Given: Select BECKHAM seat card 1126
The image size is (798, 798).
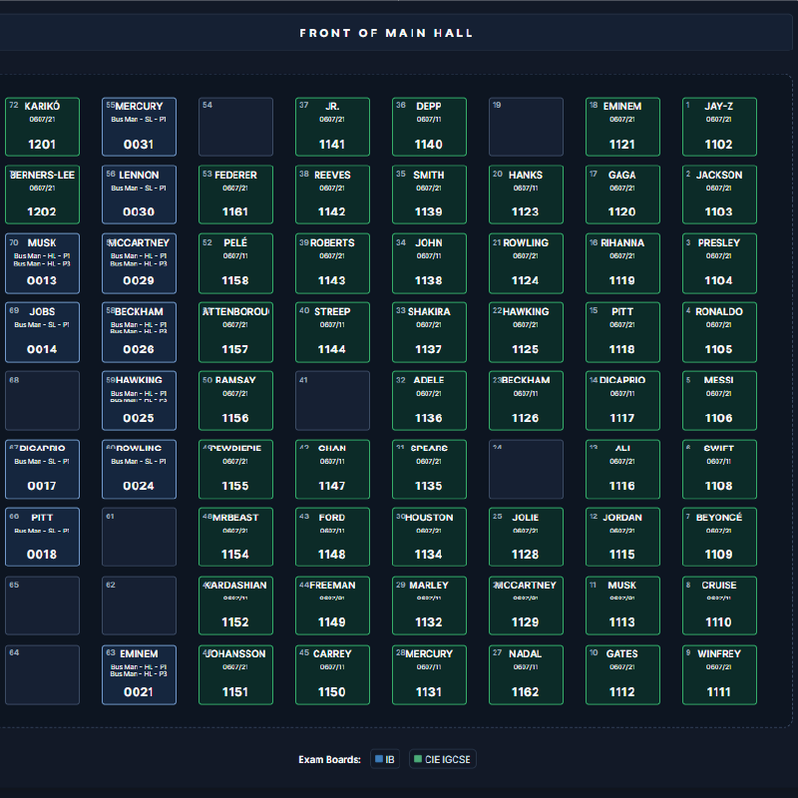Looking at the screenshot, I should 526,401.
